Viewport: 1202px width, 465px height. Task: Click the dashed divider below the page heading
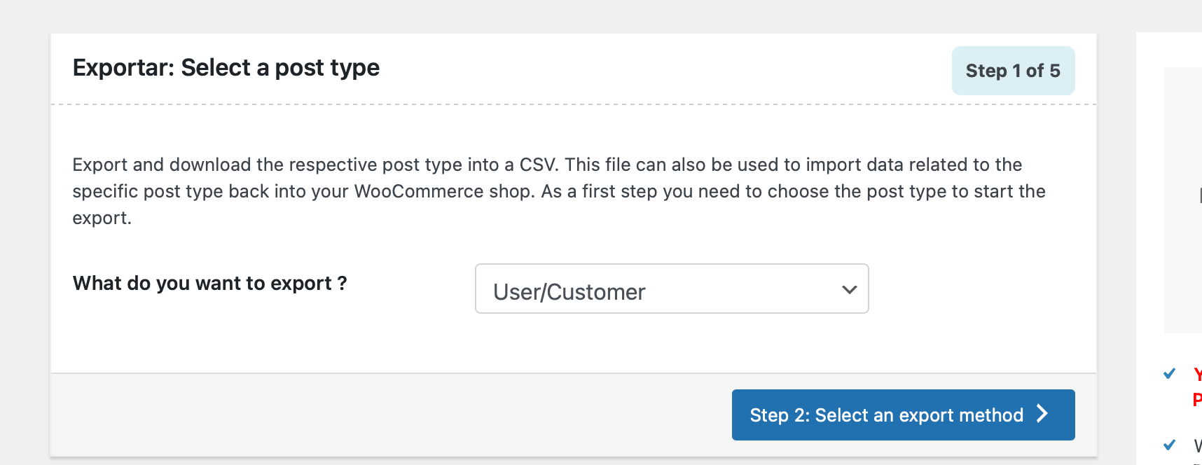[x=574, y=104]
